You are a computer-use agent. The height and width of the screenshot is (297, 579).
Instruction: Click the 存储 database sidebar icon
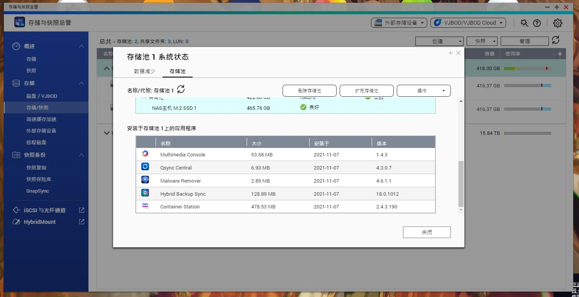point(16,83)
